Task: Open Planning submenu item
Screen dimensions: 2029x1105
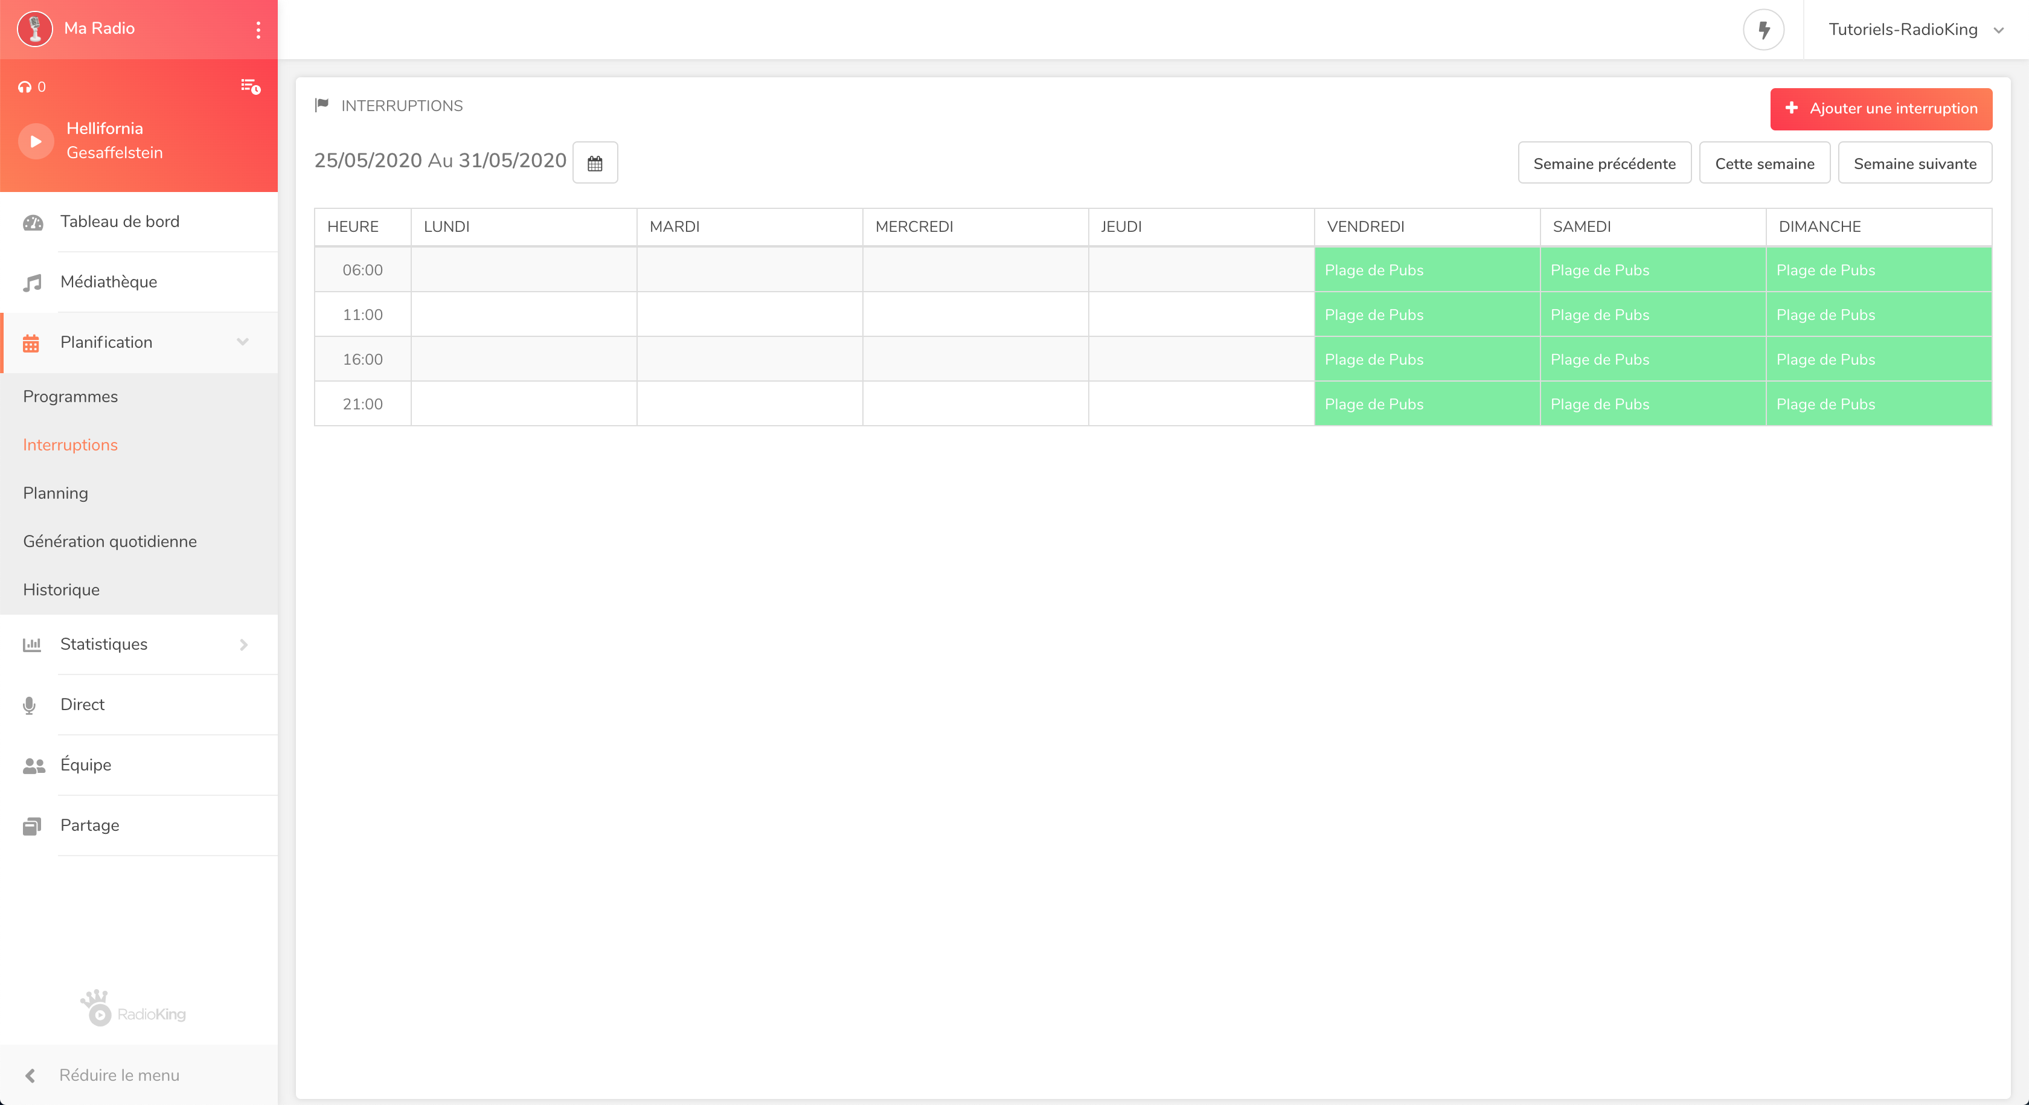Action: click(55, 494)
